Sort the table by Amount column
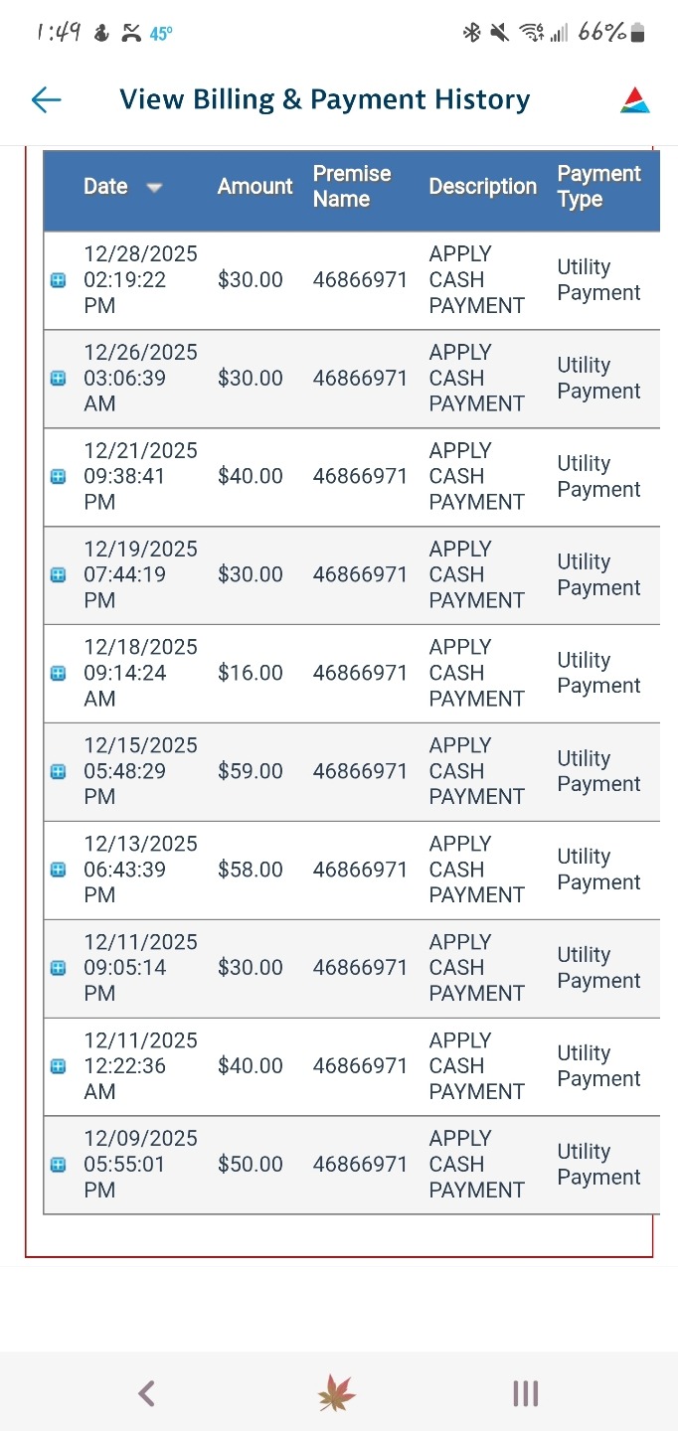Viewport: 678px width, 1431px height. tap(254, 186)
